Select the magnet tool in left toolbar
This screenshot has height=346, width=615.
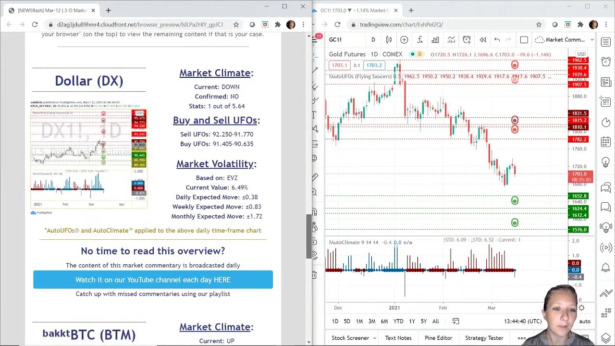click(314, 211)
